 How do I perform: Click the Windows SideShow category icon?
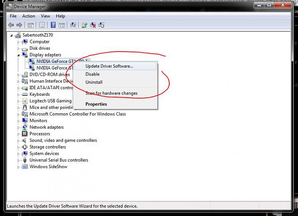click(25, 167)
